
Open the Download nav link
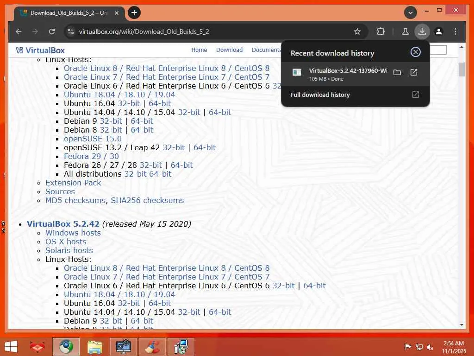tap(229, 50)
